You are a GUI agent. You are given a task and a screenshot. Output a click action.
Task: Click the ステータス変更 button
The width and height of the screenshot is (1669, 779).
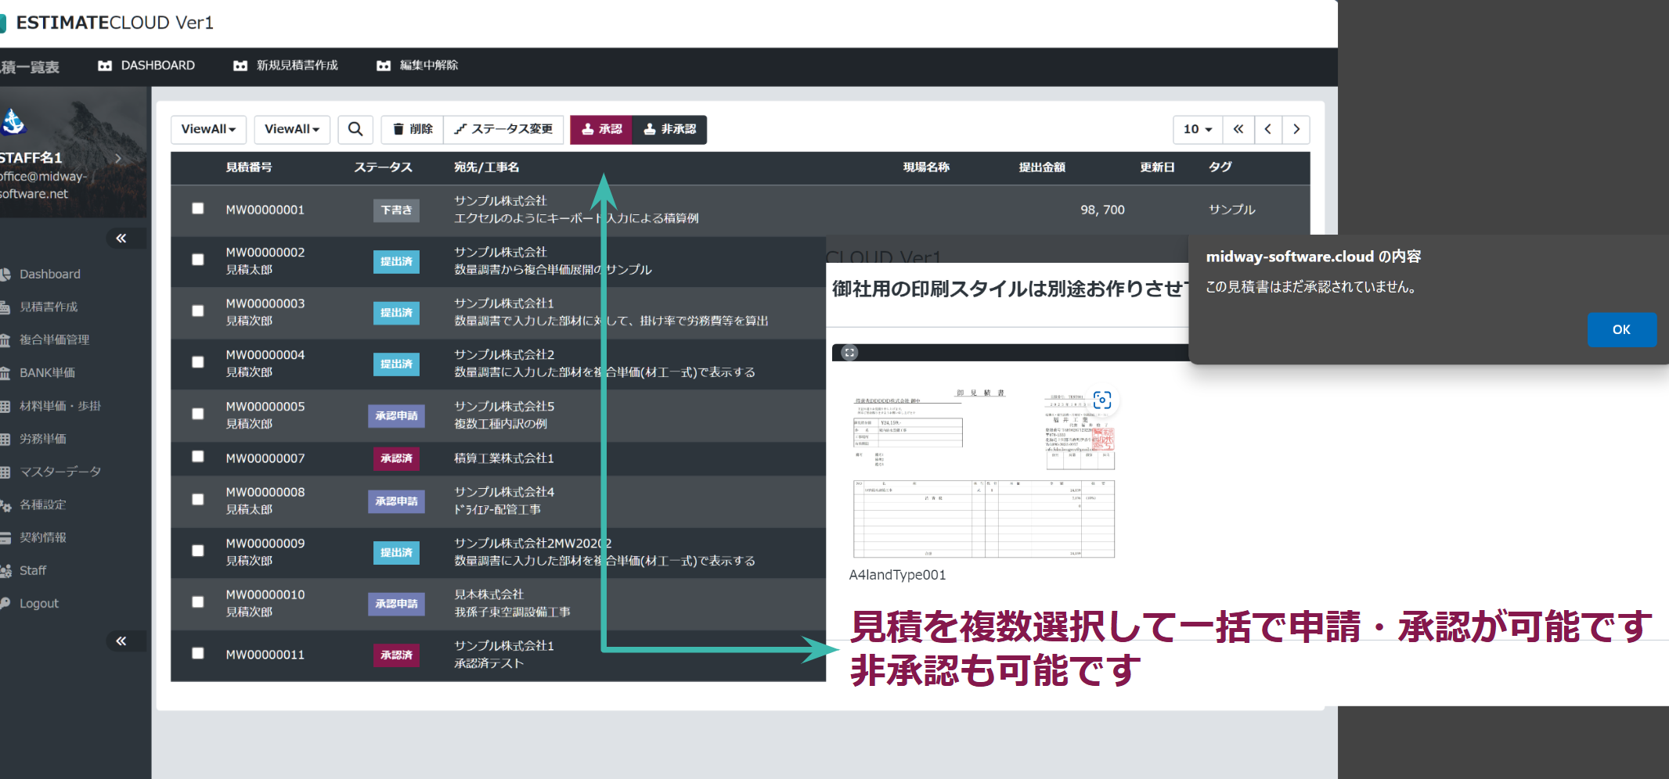click(503, 129)
